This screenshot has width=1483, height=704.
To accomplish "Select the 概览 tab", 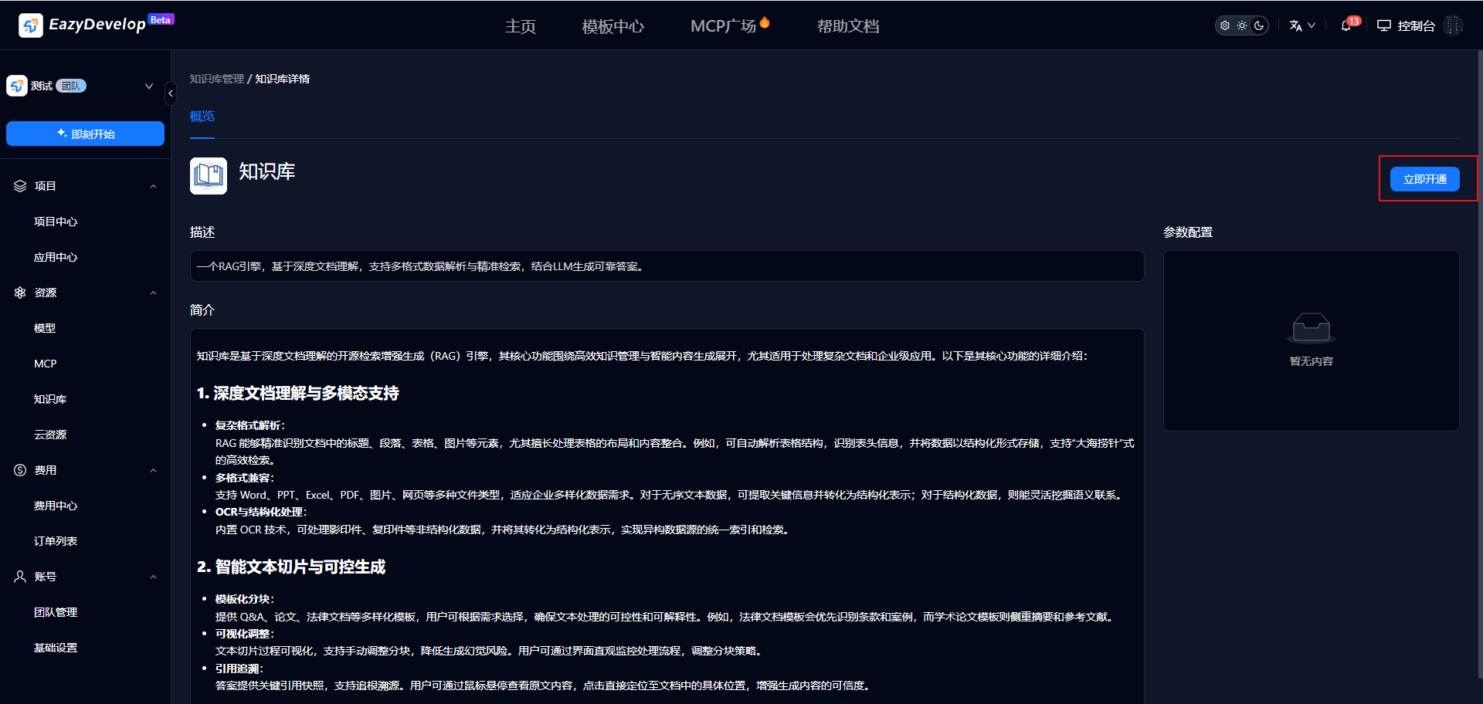I will click(202, 117).
